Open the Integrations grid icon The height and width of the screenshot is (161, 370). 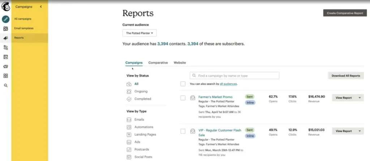[x=5, y=76]
